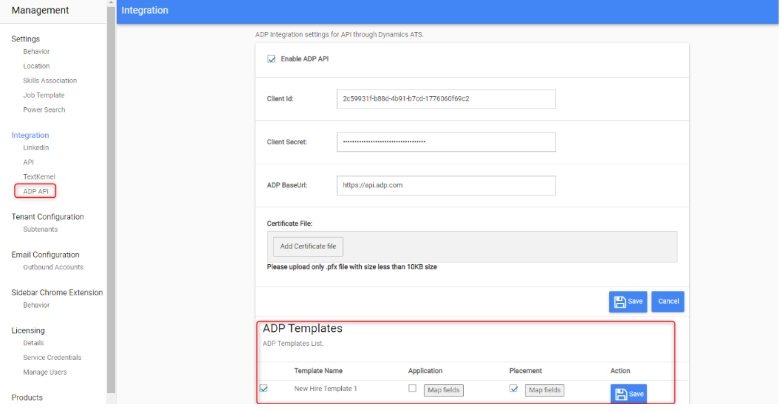Click the pfx file size upload note

[352, 267]
